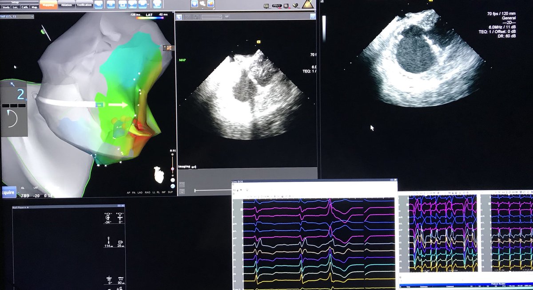Click the horizontal scrollbar under the ultrasound image

213,190
